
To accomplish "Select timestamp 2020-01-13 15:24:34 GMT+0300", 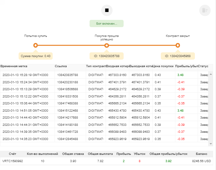I will point(25,82).
